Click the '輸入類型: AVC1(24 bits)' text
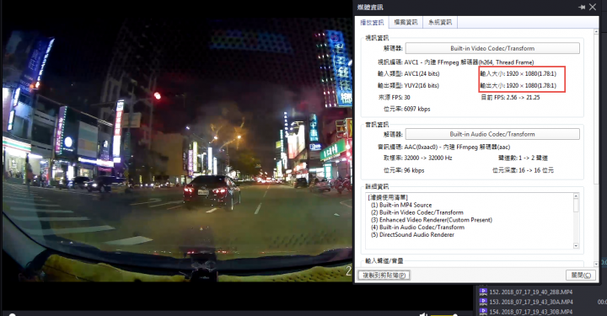This screenshot has height=316, width=607. (408, 73)
